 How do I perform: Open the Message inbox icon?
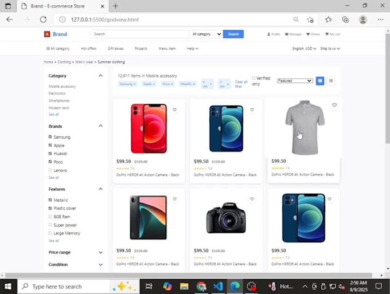click(293, 34)
